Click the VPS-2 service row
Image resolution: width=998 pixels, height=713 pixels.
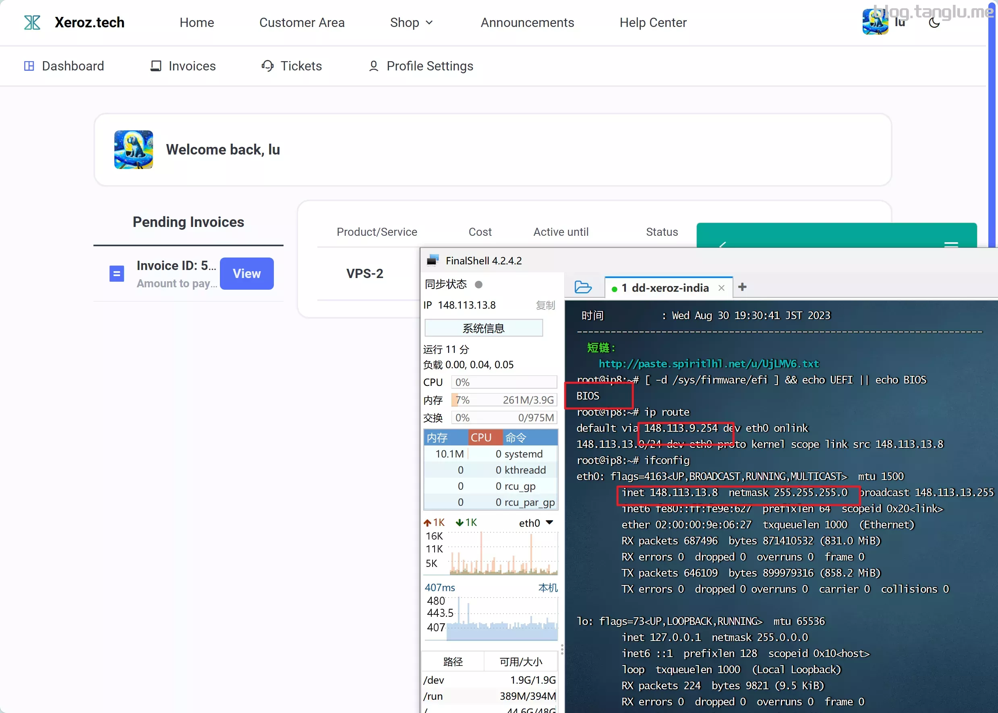click(365, 274)
